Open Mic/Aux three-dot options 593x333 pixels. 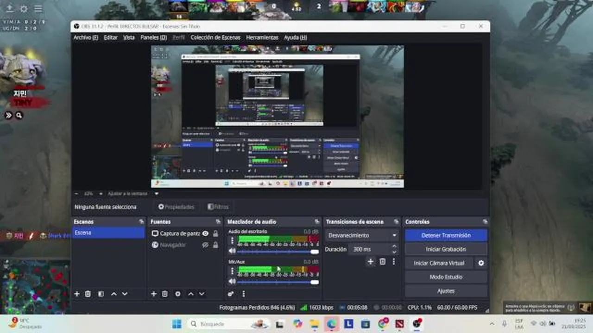tap(232, 271)
